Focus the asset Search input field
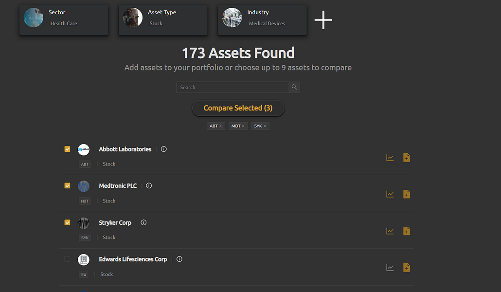Image resolution: width=501 pixels, height=292 pixels. point(233,88)
